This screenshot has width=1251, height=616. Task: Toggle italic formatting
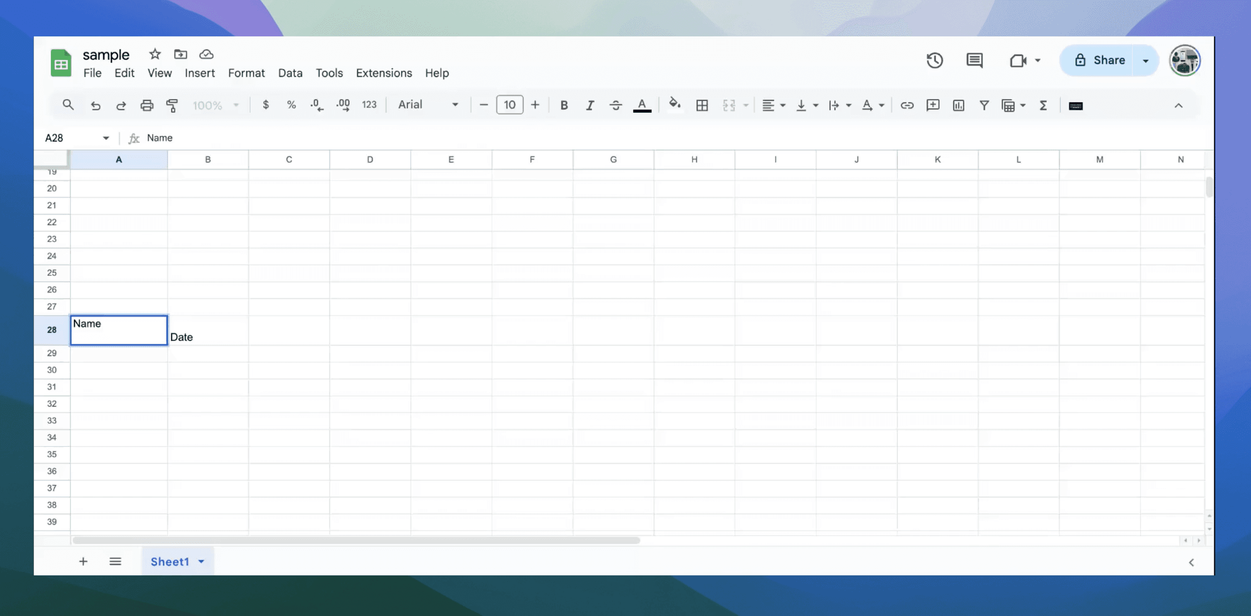[590, 105]
